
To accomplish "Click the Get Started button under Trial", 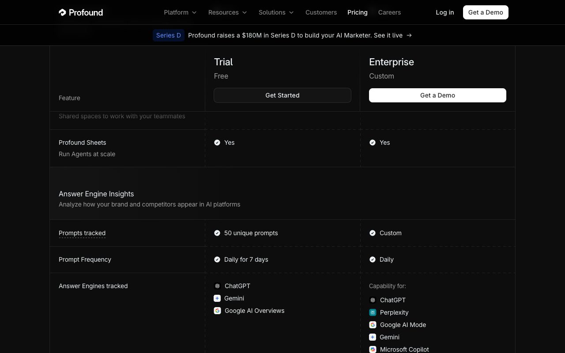I will tap(282, 95).
